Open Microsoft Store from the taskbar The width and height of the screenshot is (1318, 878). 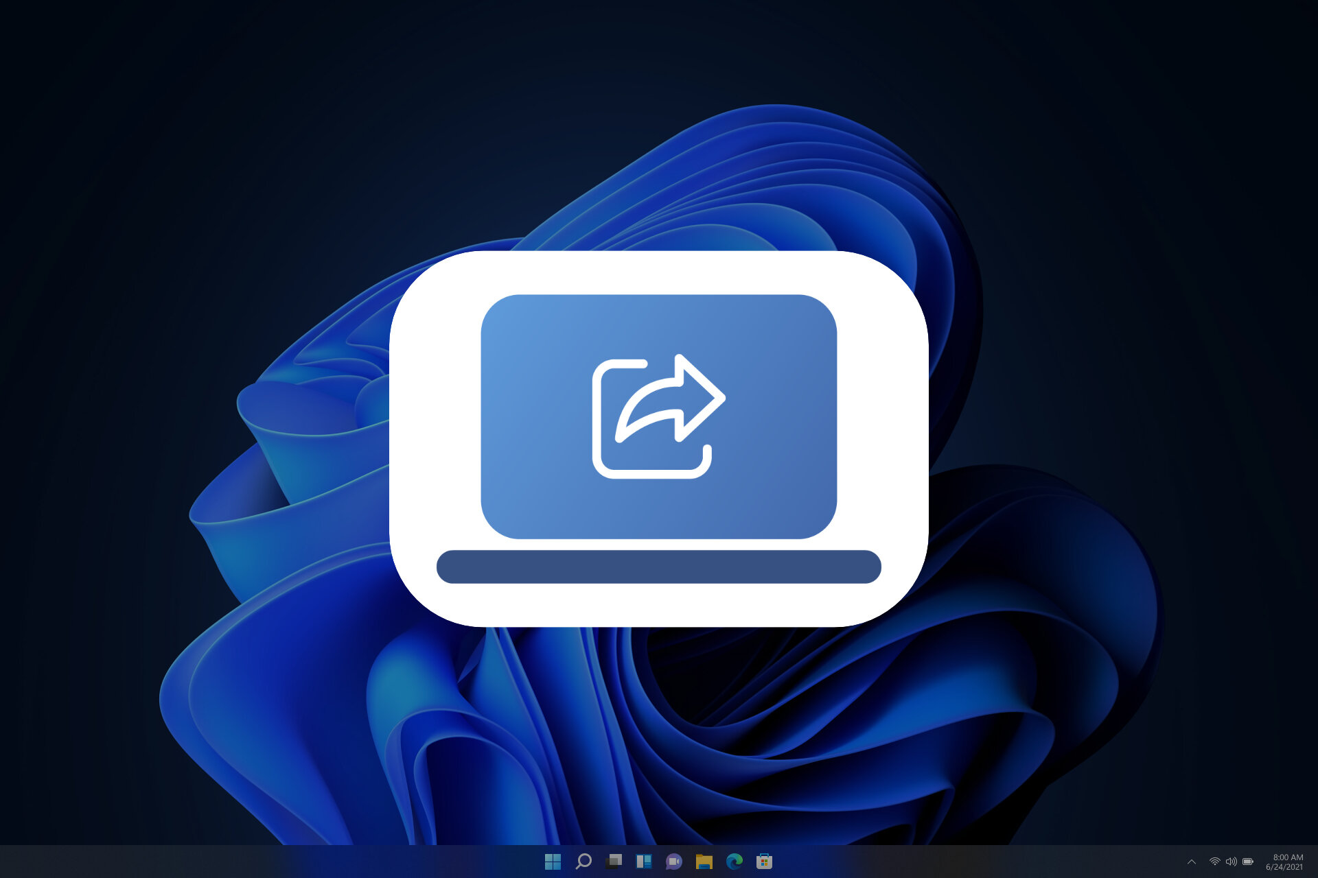pos(765,862)
